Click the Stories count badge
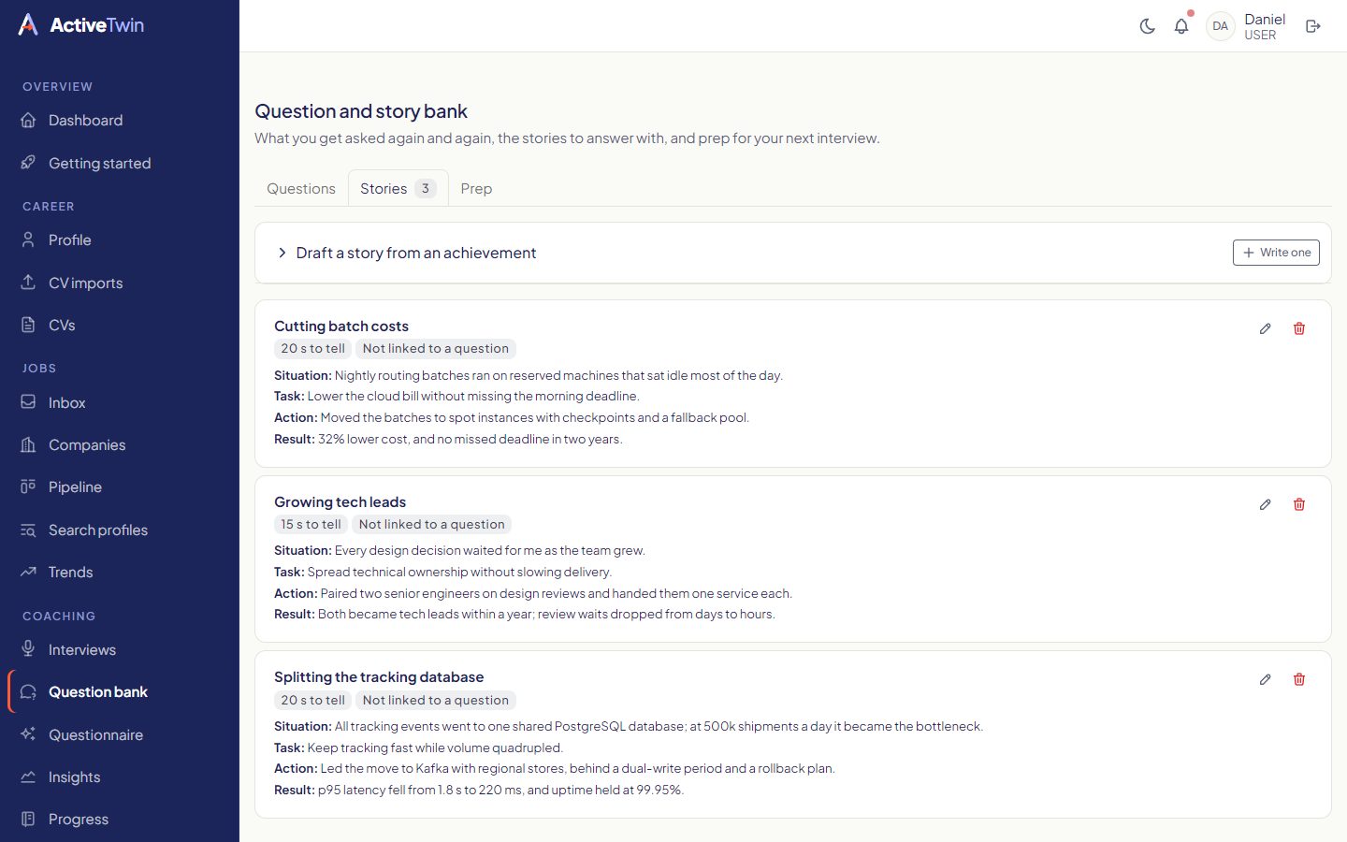Image resolution: width=1347 pixels, height=842 pixels. pos(426,188)
